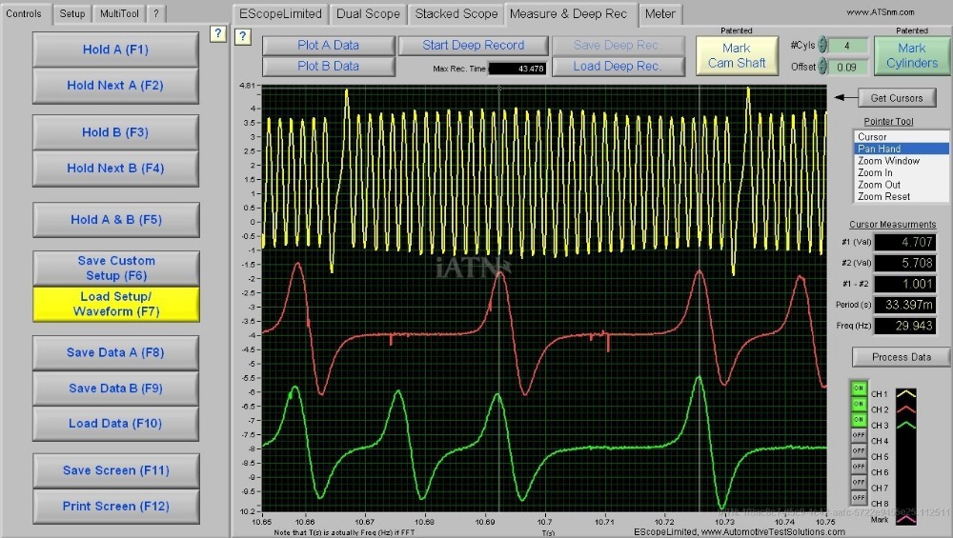Choose Zoom Reset from Pointer Tool list

(x=883, y=196)
